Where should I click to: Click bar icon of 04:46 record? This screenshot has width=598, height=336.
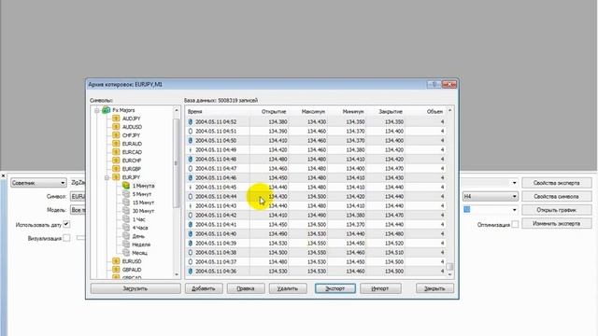point(191,178)
